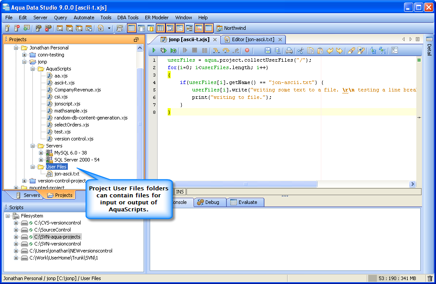Click the editor horizontal scrollbar thumb

(x=245, y=184)
